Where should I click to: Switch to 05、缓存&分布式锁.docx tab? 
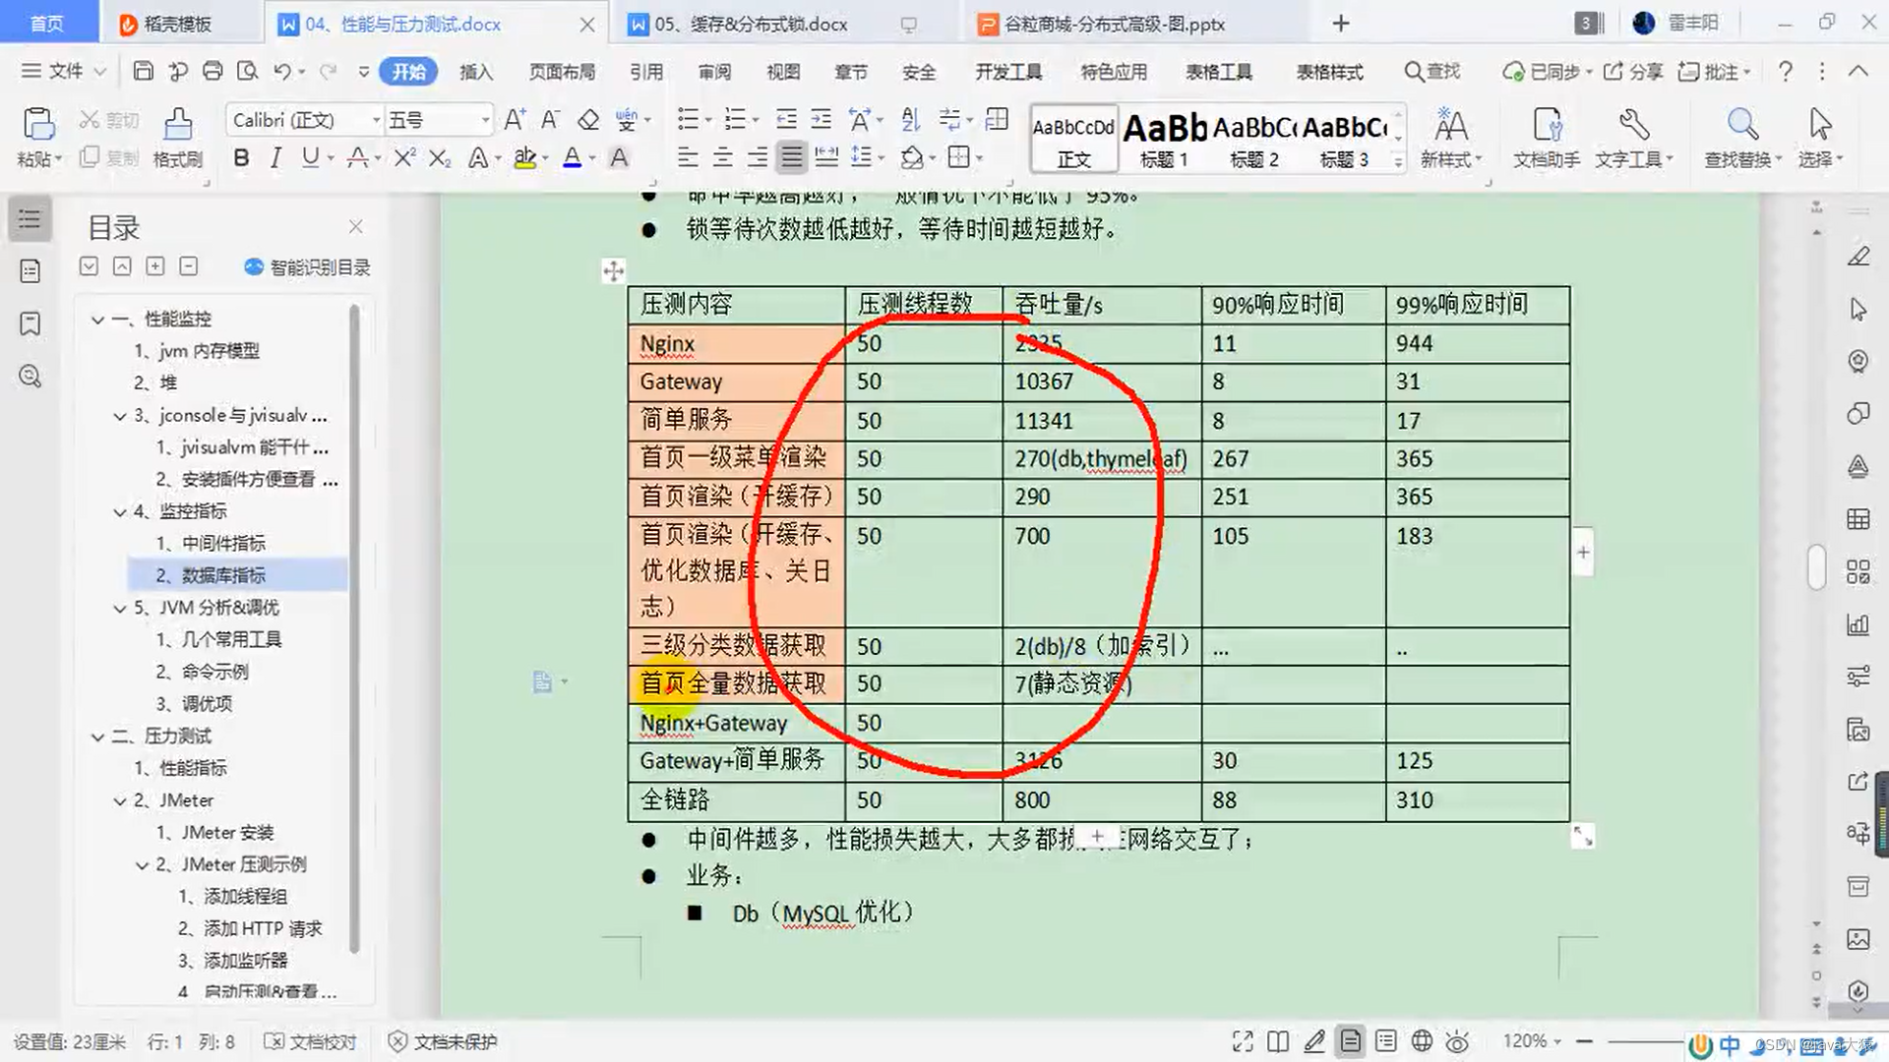coord(751,24)
